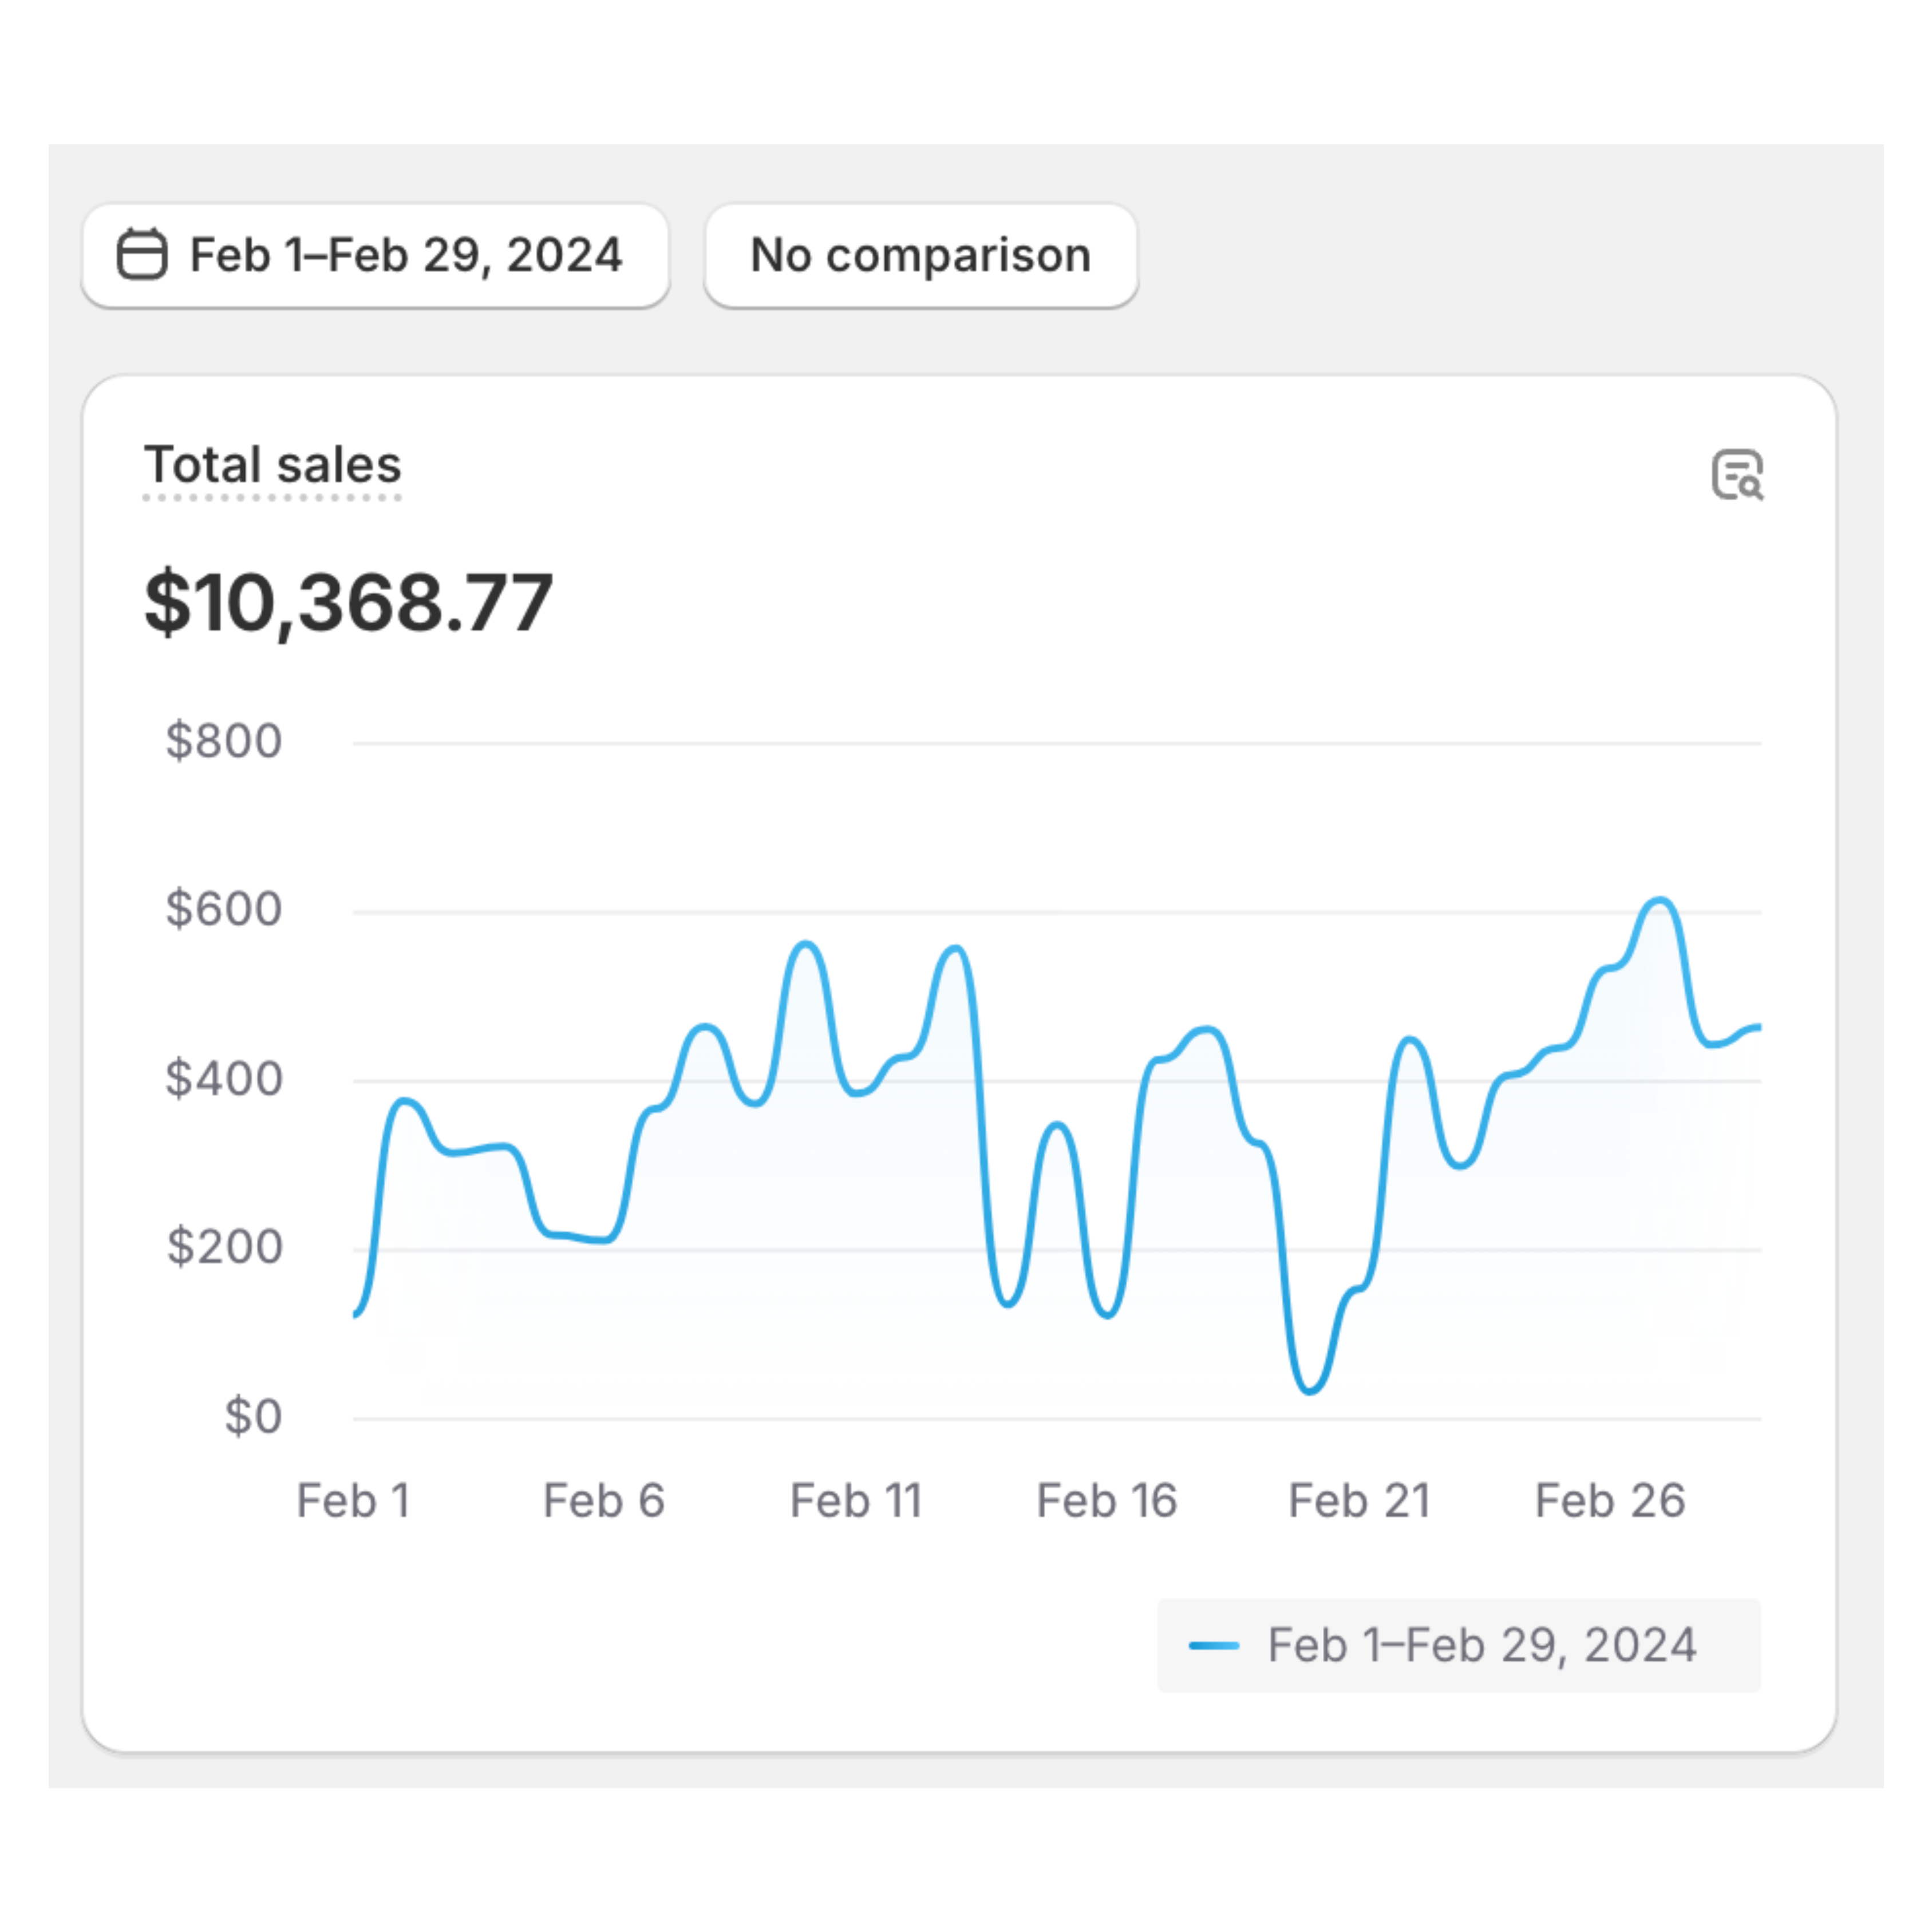Viewport: 1932px width, 1932px height.
Task: Click the Feb 6 axis label
Action: point(603,1501)
